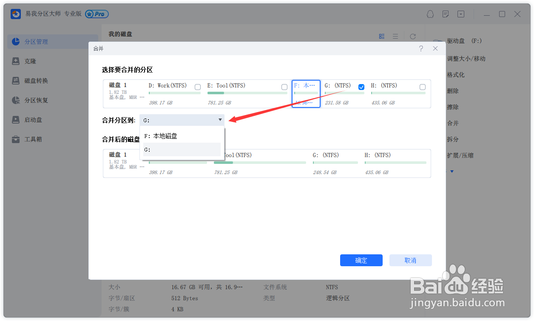Image resolution: width=534 pixels, height=321 pixels.
Task: Click the toolbox briefcase icon
Action: (16, 139)
